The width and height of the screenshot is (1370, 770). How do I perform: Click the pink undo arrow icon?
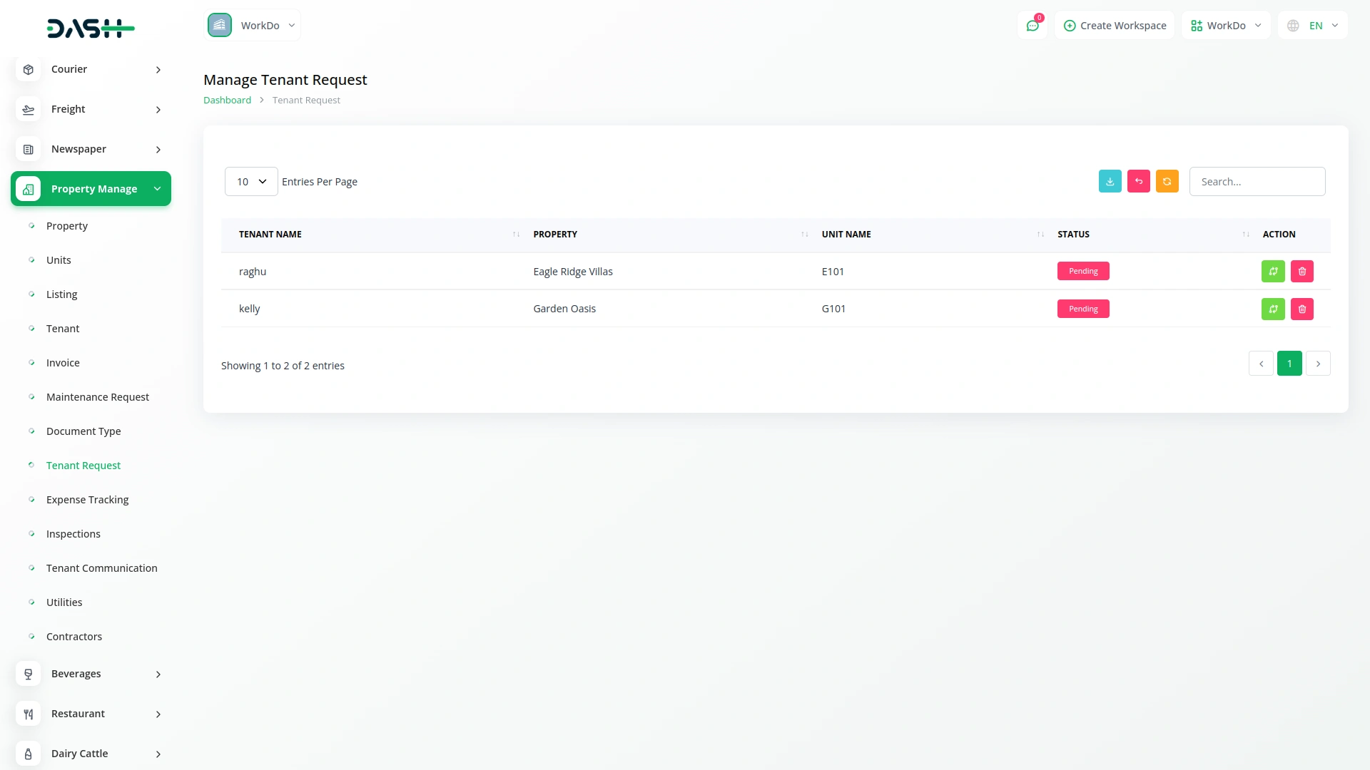[x=1138, y=182]
